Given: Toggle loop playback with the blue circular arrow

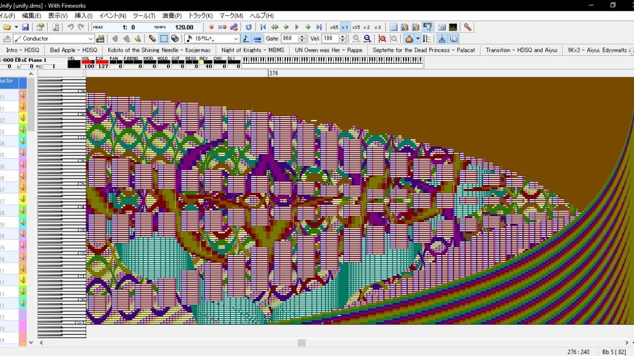Looking at the screenshot, I should (x=249, y=27).
